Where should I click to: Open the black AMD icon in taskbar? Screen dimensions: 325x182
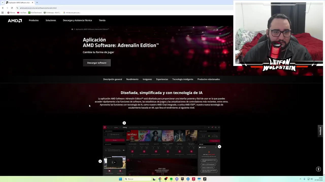point(205,179)
